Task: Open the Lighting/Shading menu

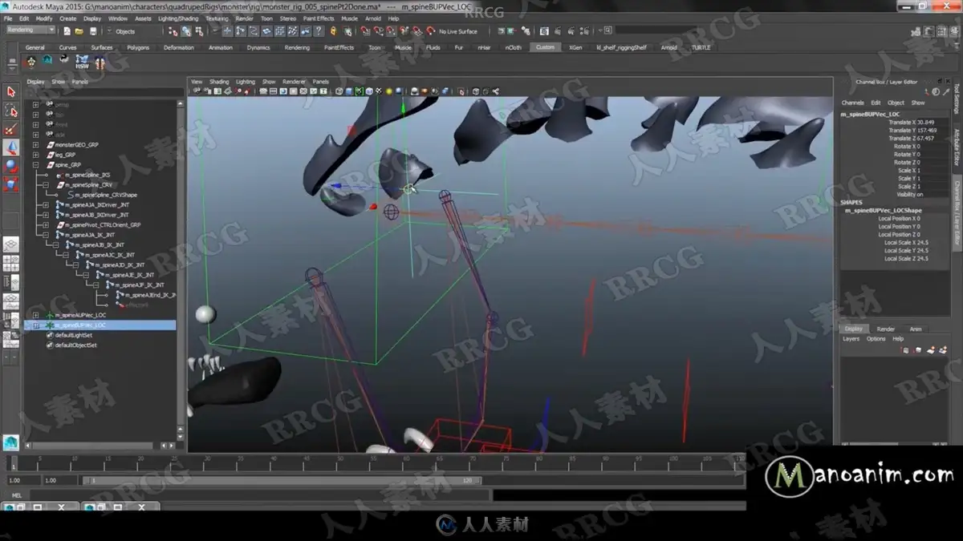Action: click(x=177, y=18)
